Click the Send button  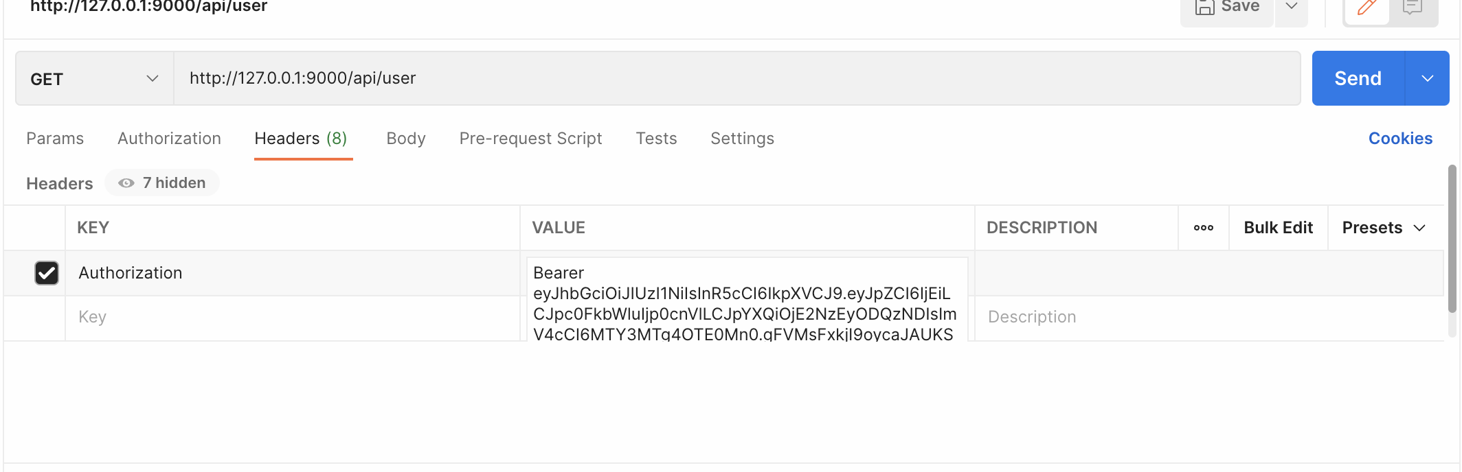tap(1357, 78)
